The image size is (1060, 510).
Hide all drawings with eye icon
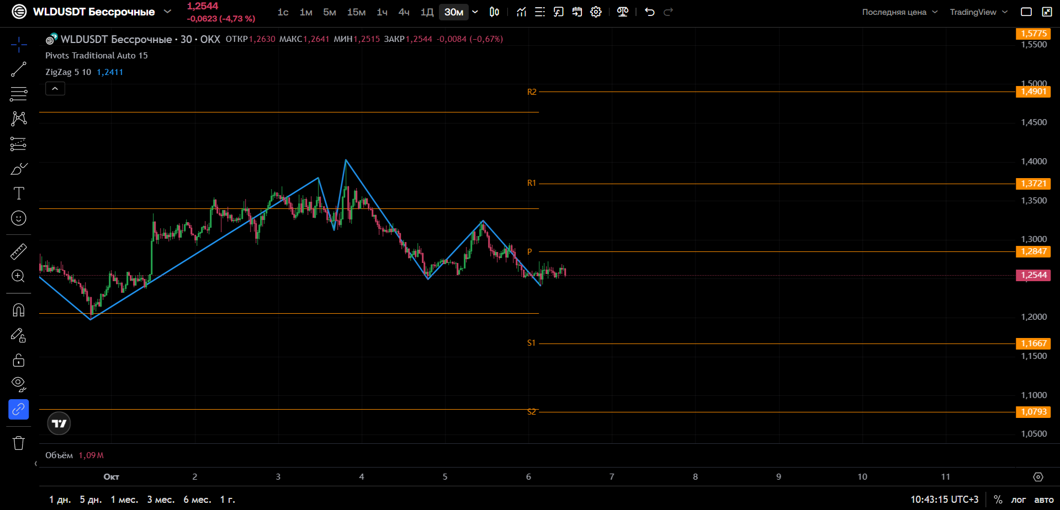pyautogui.click(x=18, y=384)
